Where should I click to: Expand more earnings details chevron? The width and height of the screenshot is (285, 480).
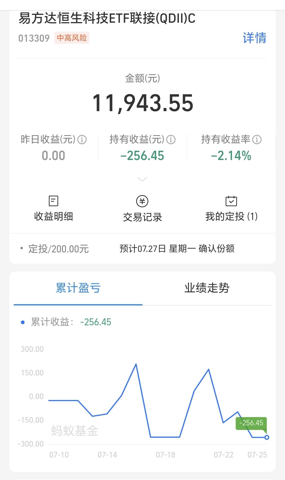coord(142,179)
